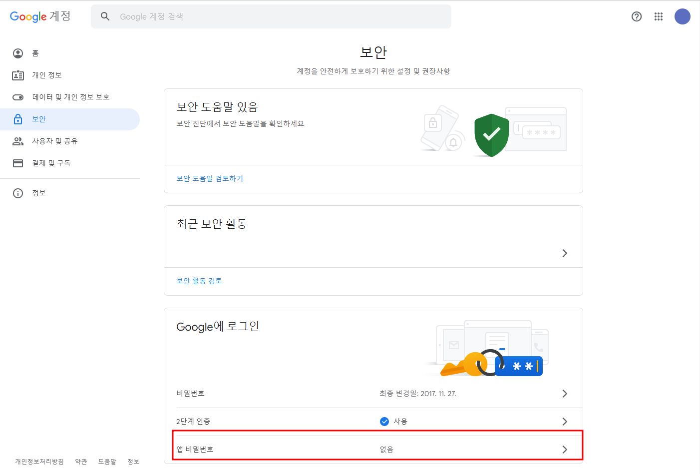Open 정보 sidebar item
Viewport: 700px width, 474px height.
point(70,193)
